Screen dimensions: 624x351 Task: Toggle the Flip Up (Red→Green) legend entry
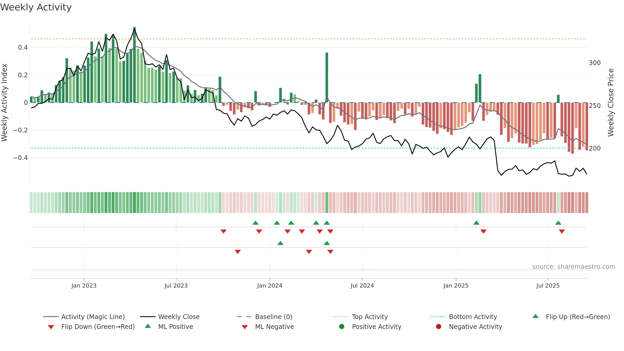pos(571,317)
